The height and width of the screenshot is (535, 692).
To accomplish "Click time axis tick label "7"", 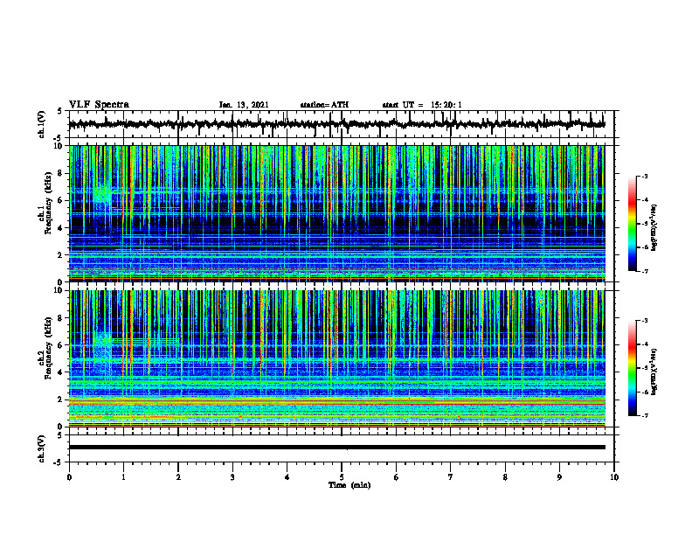I will pyautogui.click(x=451, y=477).
